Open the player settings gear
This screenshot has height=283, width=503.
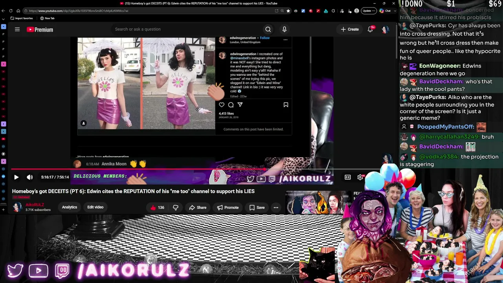(360, 177)
